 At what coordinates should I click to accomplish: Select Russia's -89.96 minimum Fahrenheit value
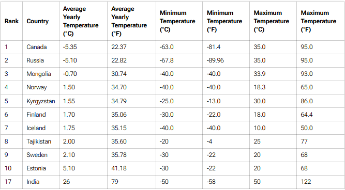[x=215, y=60]
